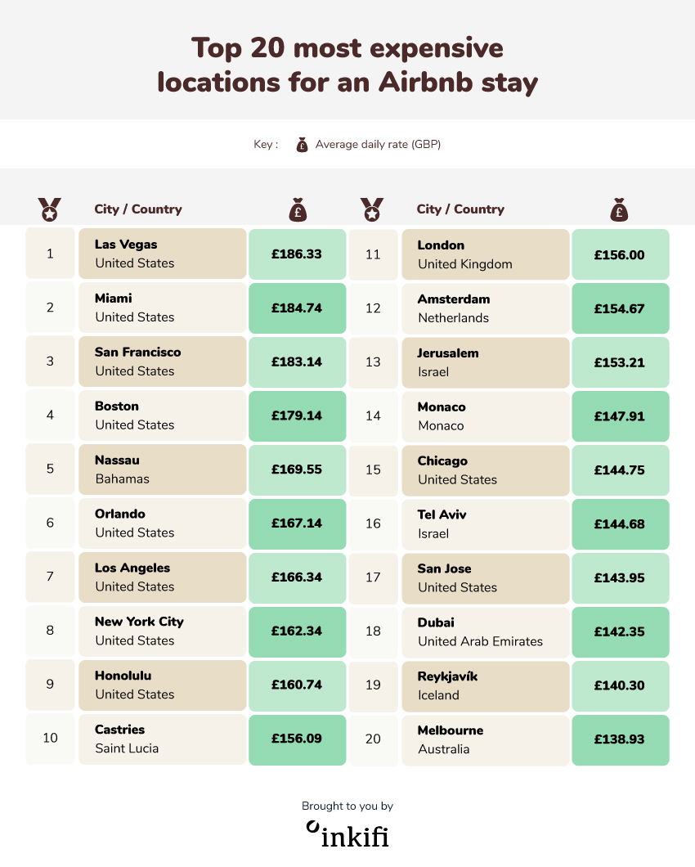Viewport: 695px width, 867px height.
Task: Click the right column money bag icon
Action: [619, 209]
